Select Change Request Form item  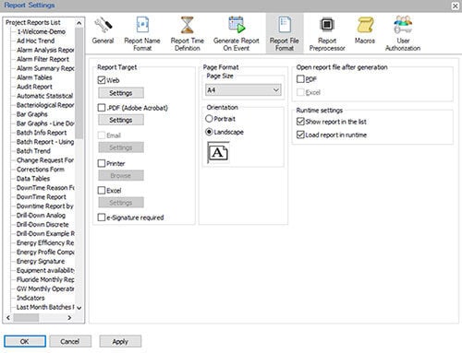(x=45, y=160)
